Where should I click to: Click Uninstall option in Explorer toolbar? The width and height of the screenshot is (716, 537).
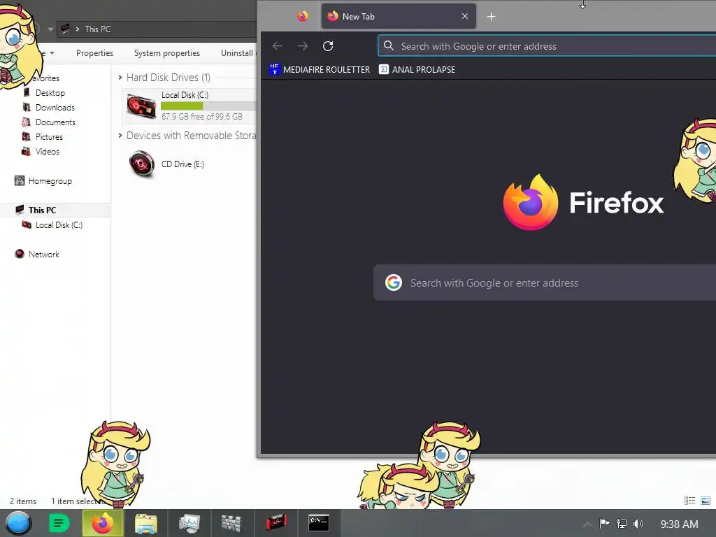238,53
